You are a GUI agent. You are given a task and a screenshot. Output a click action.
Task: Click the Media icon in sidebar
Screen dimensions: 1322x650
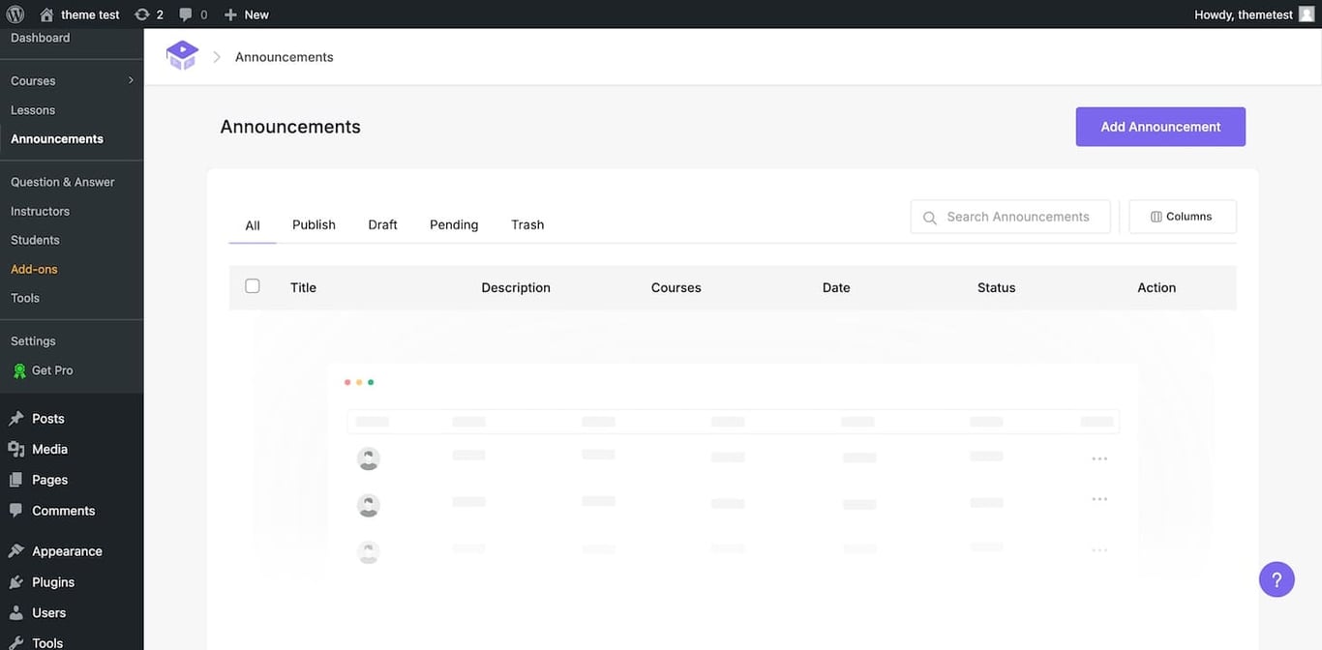coord(15,450)
